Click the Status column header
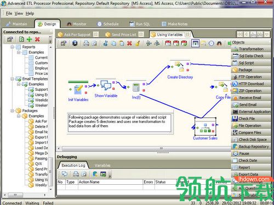The width and height of the screenshot is (274, 205). point(165,182)
